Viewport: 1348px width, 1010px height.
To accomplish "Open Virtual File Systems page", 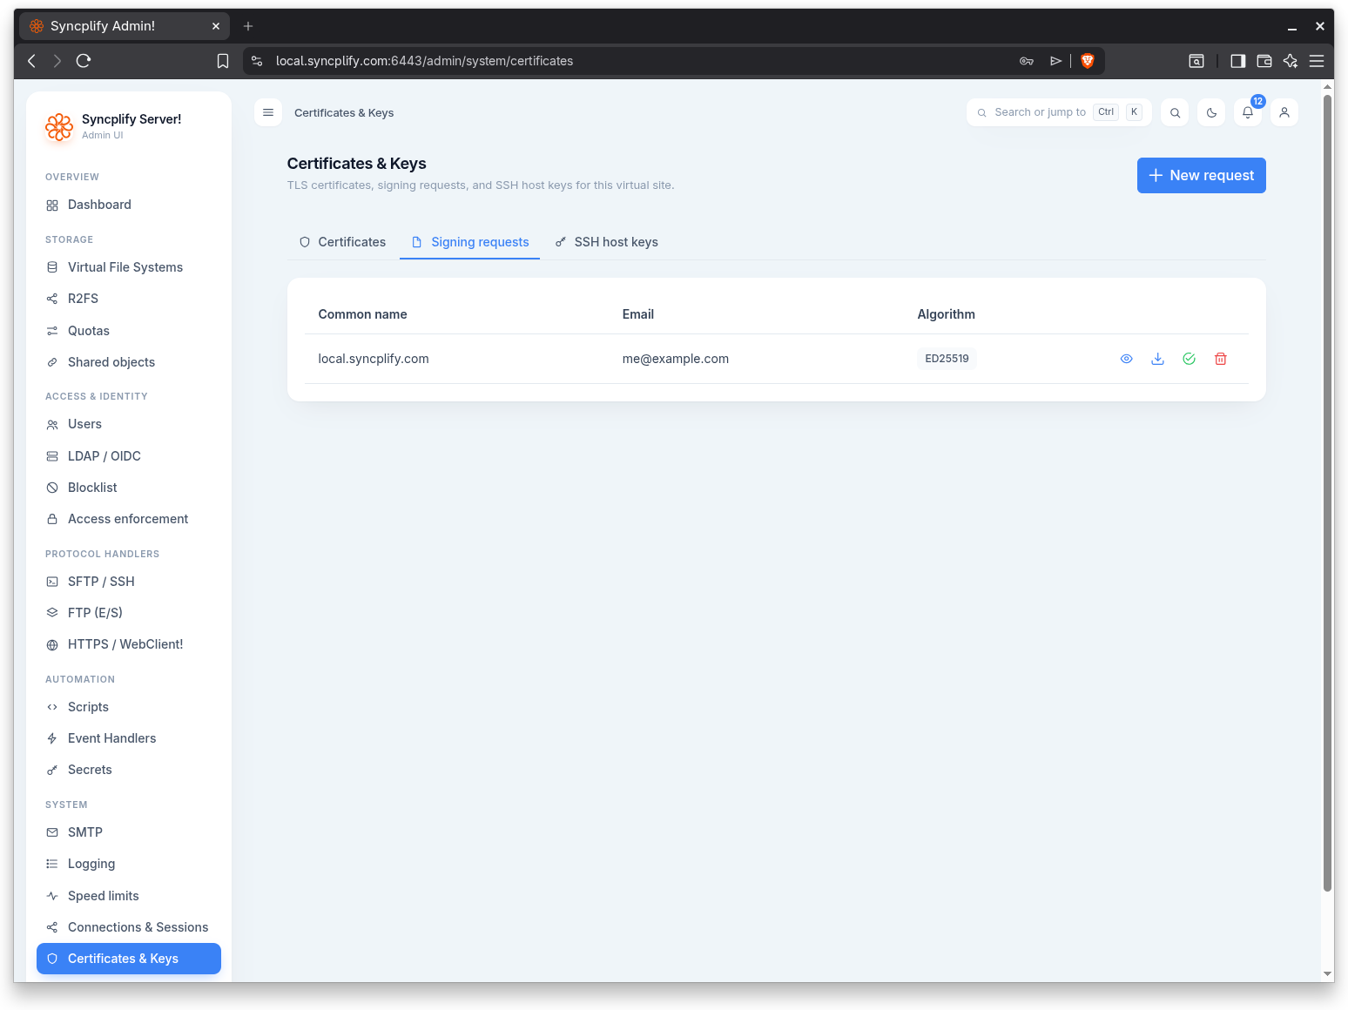I will point(129,267).
